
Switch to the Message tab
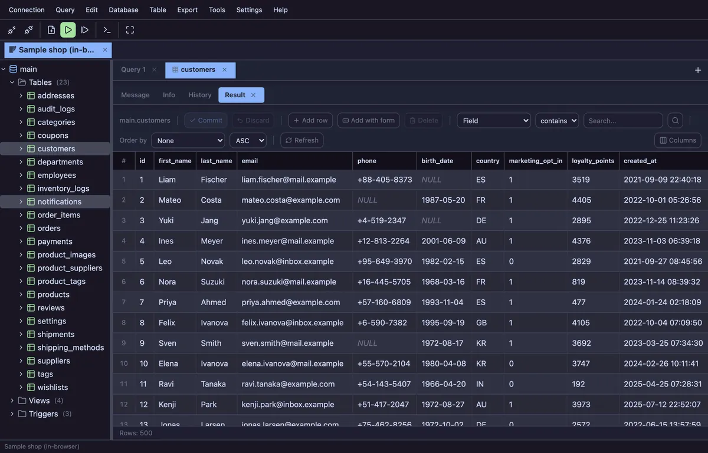[x=135, y=95]
